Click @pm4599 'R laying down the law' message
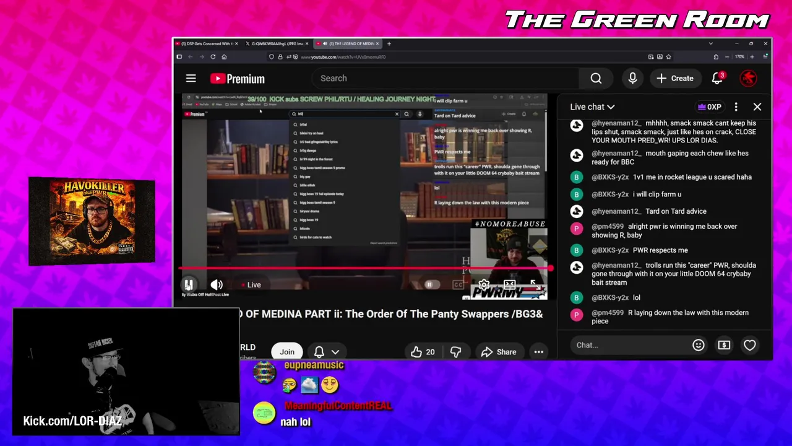This screenshot has width=792, height=446. pos(670,317)
